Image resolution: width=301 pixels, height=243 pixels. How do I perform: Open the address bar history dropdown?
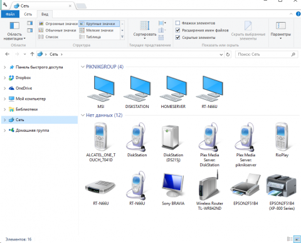tap(221, 55)
